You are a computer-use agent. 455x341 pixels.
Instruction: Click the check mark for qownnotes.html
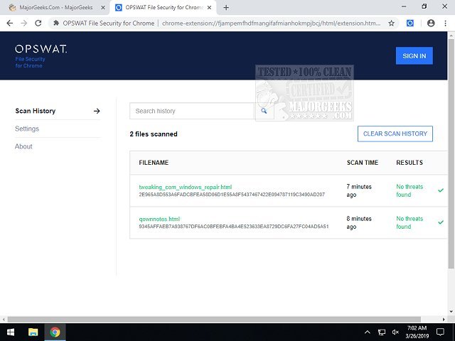tap(441, 222)
